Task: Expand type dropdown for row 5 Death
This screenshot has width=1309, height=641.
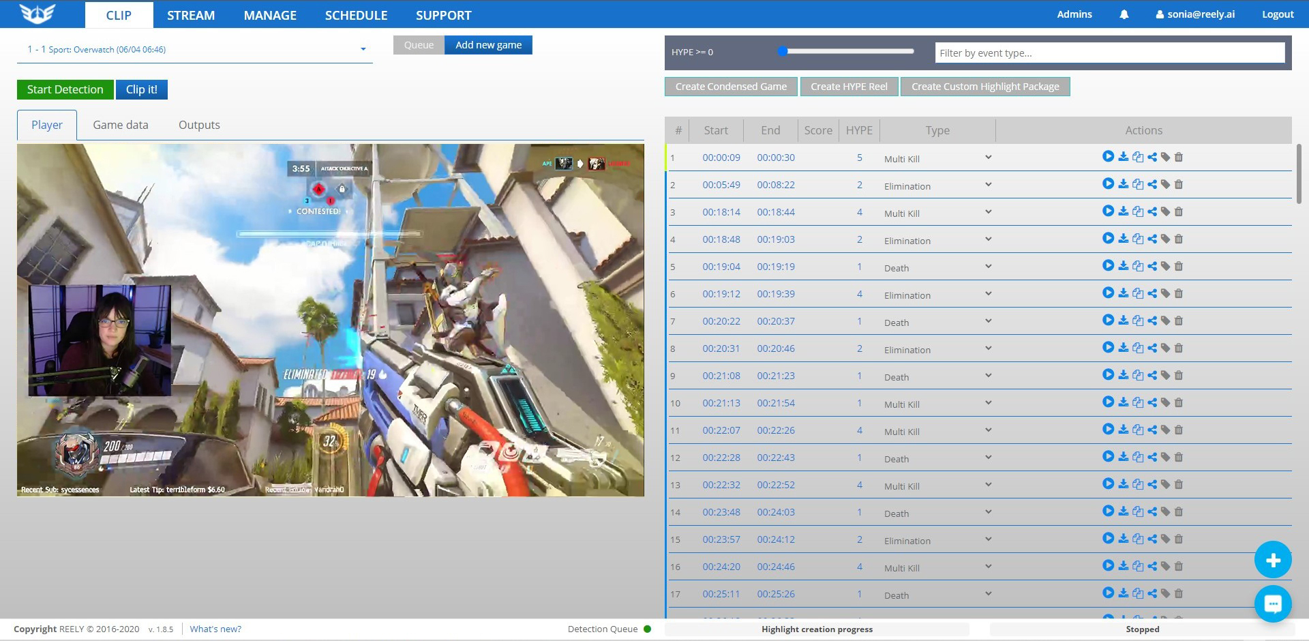Action: coord(988,267)
